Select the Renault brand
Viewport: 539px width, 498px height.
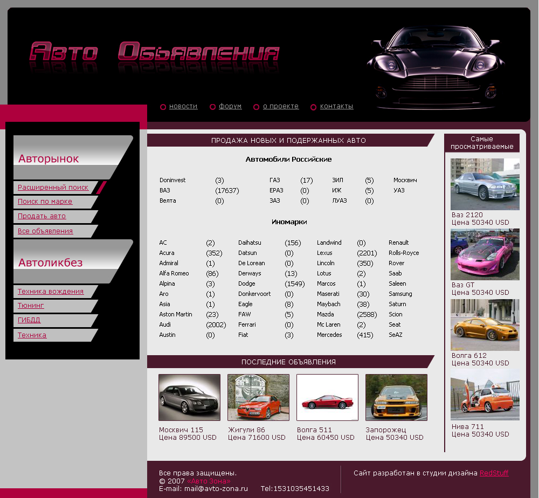pos(399,243)
